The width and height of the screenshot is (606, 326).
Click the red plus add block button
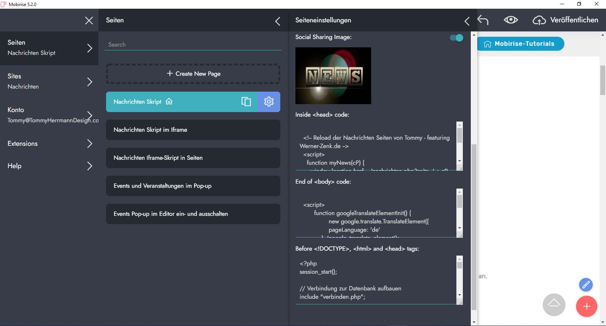pos(586,306)
